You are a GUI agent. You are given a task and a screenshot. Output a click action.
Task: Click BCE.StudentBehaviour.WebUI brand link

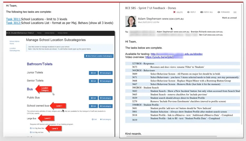coord(20,33)
